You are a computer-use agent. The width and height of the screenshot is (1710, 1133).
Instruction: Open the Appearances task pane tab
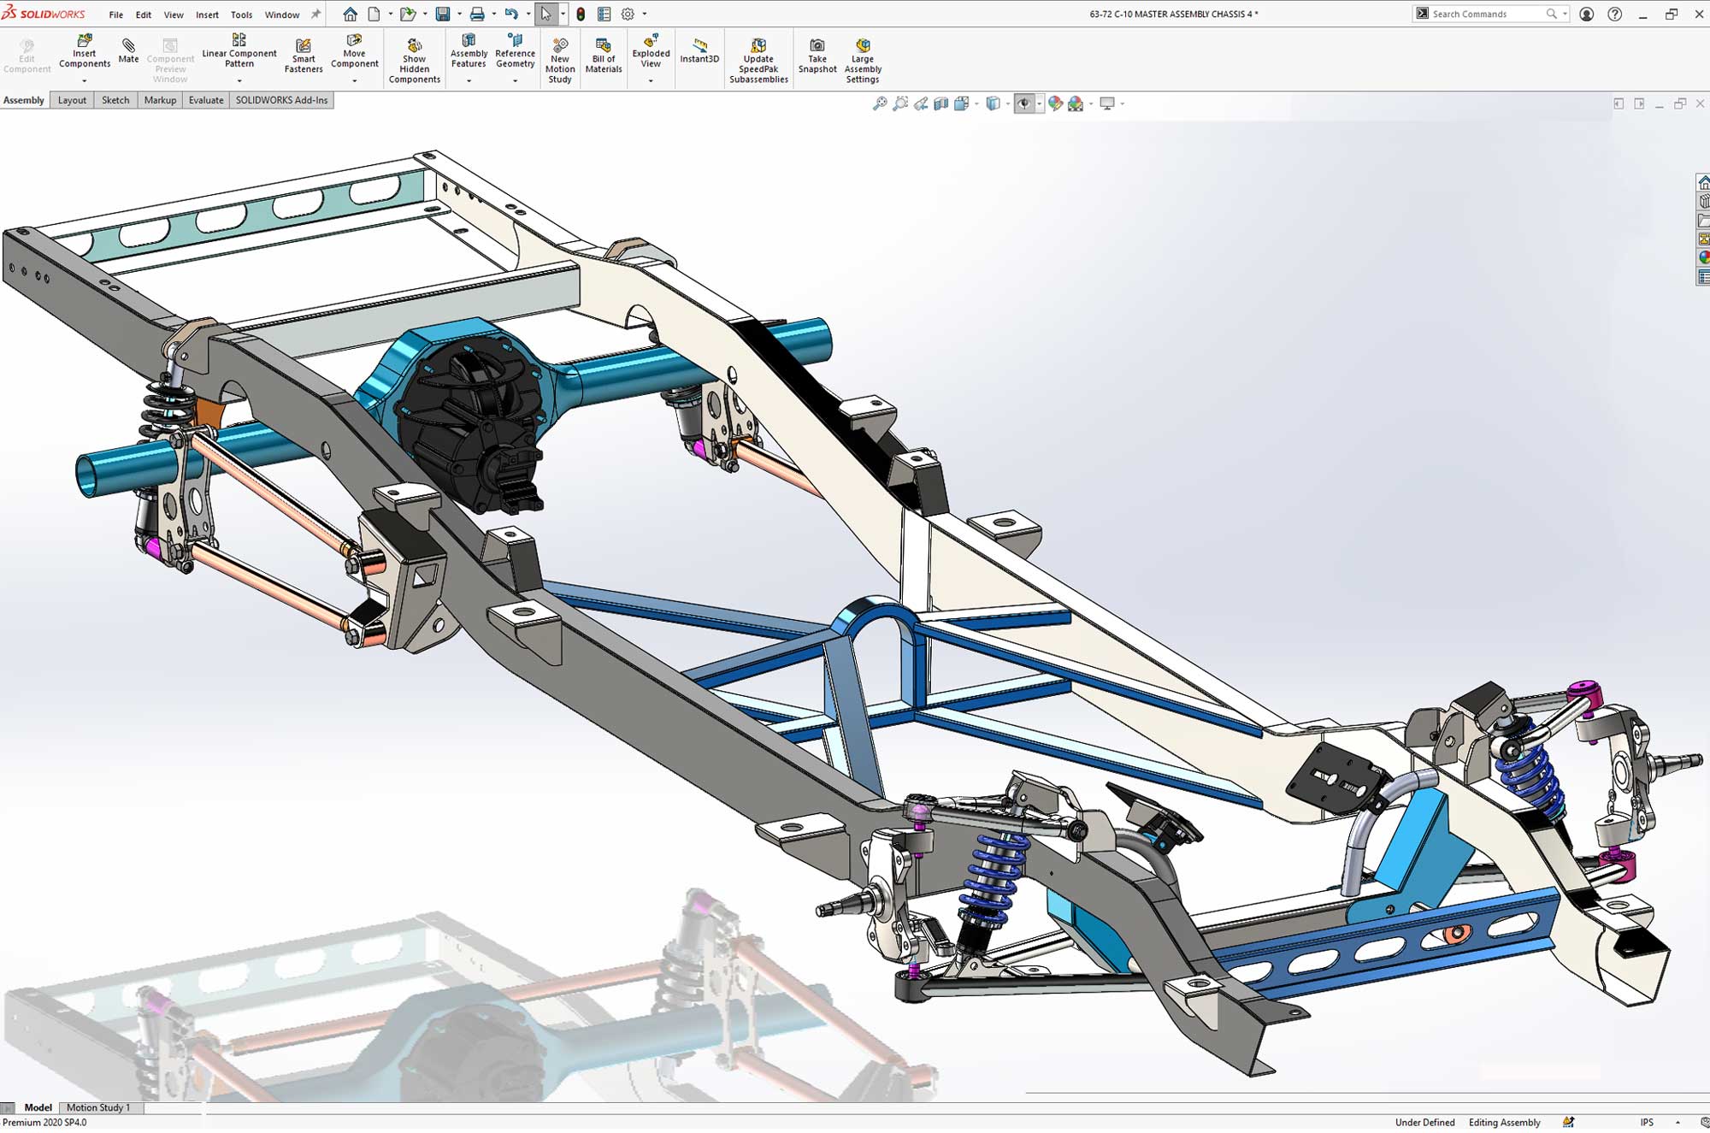(x=1703, y=257)
